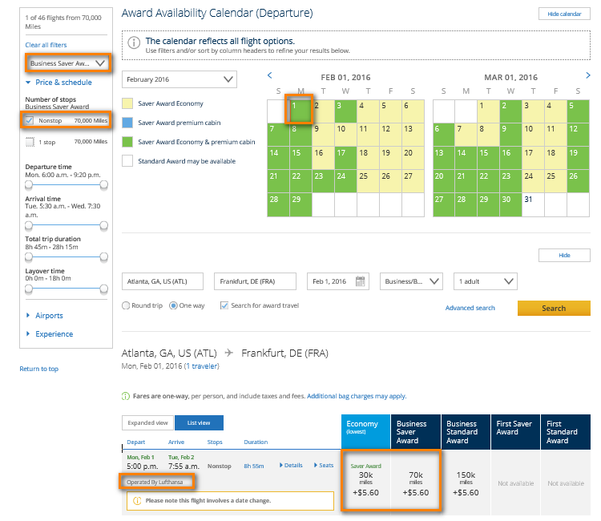
Task: Check the 1 stop filter checkbox
Action: 30,141
